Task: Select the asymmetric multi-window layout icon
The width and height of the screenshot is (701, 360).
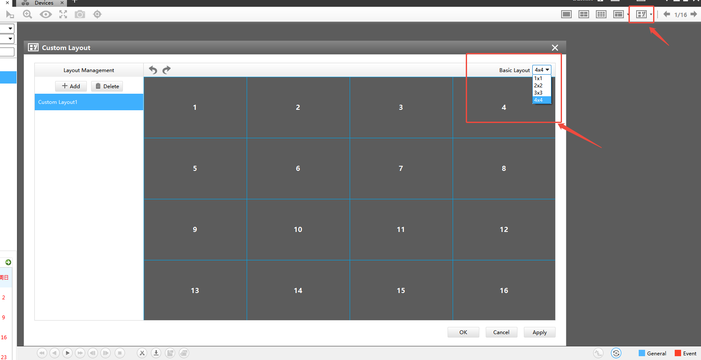Action: click(618, 14)
